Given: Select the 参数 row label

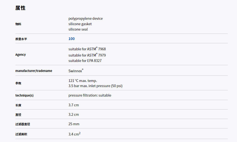Looking at the screenshot, I should [x=18, y=83].
